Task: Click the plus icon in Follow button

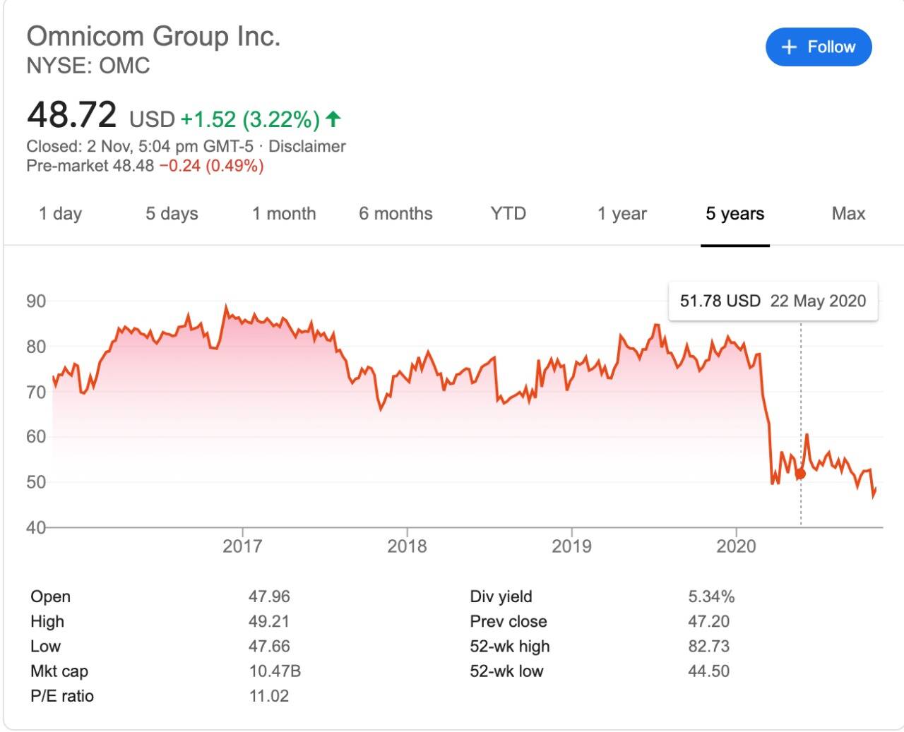Action: pyautogui.click(x=789, y=47)
